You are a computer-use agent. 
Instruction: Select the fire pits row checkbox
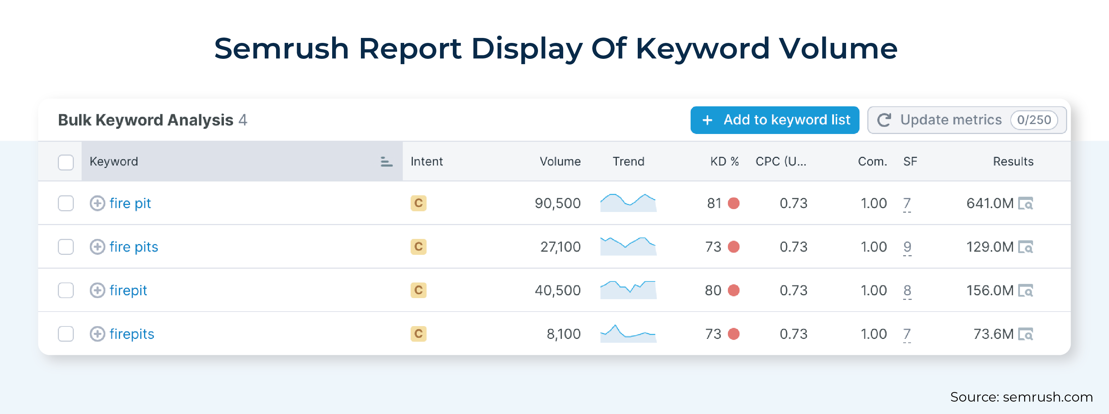66,247
